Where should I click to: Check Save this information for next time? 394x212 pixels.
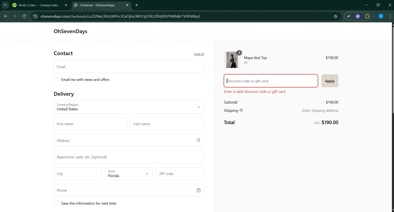[56, 203]
